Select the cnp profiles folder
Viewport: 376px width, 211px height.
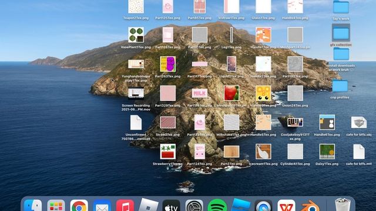pos(340,86)
